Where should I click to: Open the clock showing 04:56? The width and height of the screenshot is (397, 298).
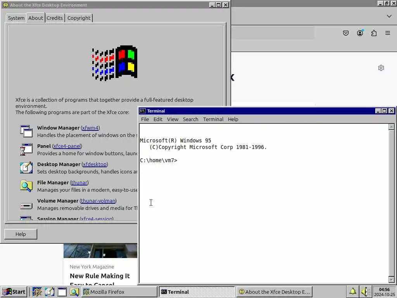pos(384,292)
